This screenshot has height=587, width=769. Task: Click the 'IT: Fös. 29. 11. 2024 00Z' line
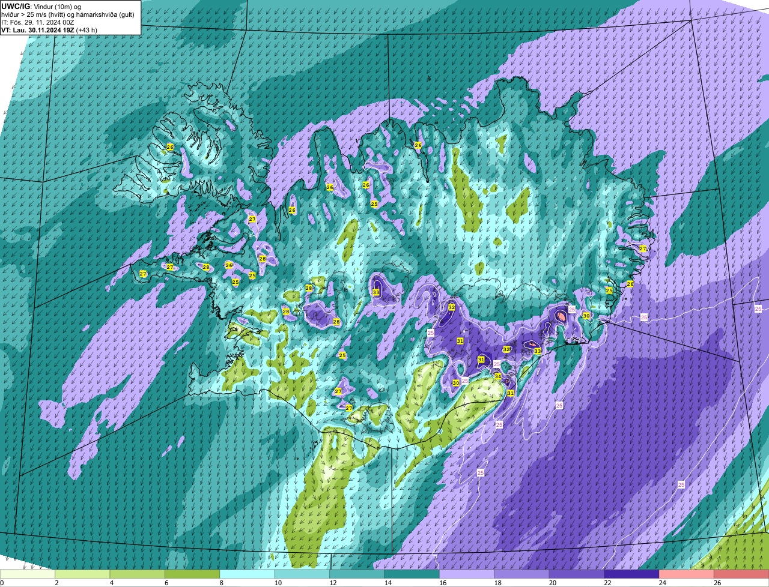(x=38, y=22)
